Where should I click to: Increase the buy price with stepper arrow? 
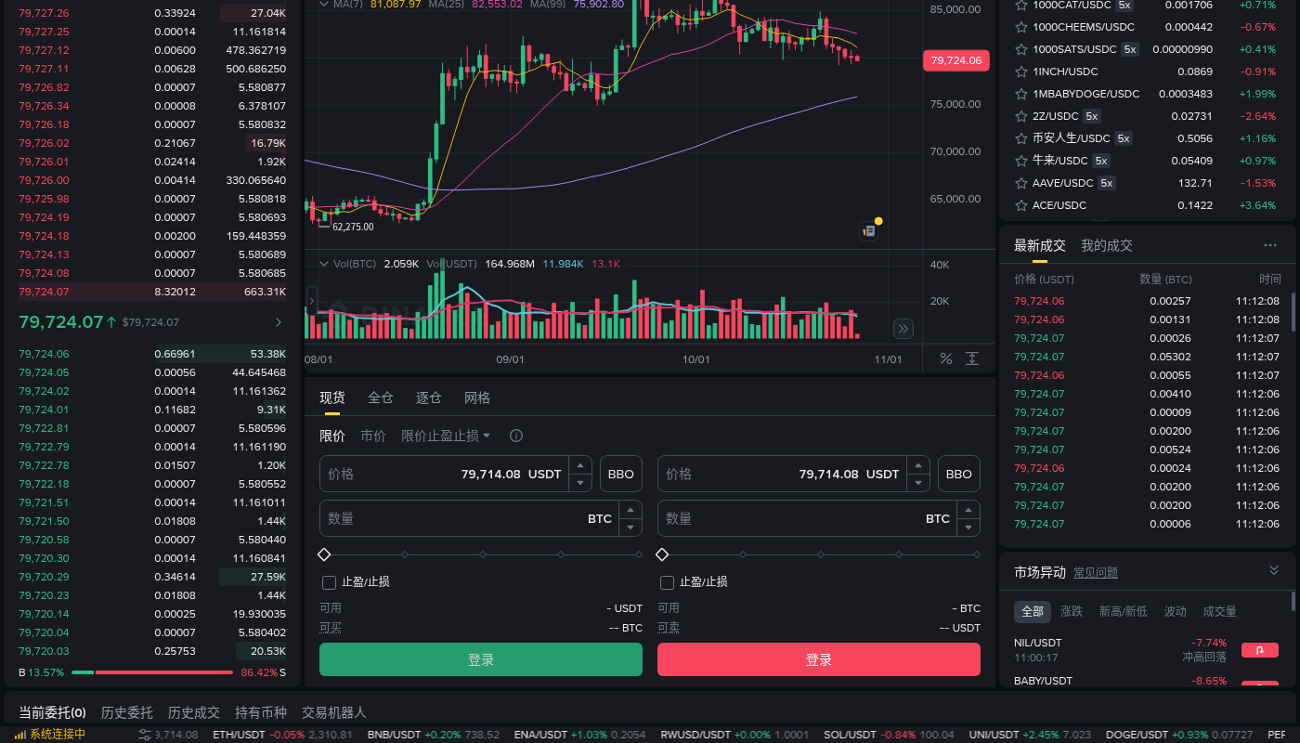coord(580,465)
